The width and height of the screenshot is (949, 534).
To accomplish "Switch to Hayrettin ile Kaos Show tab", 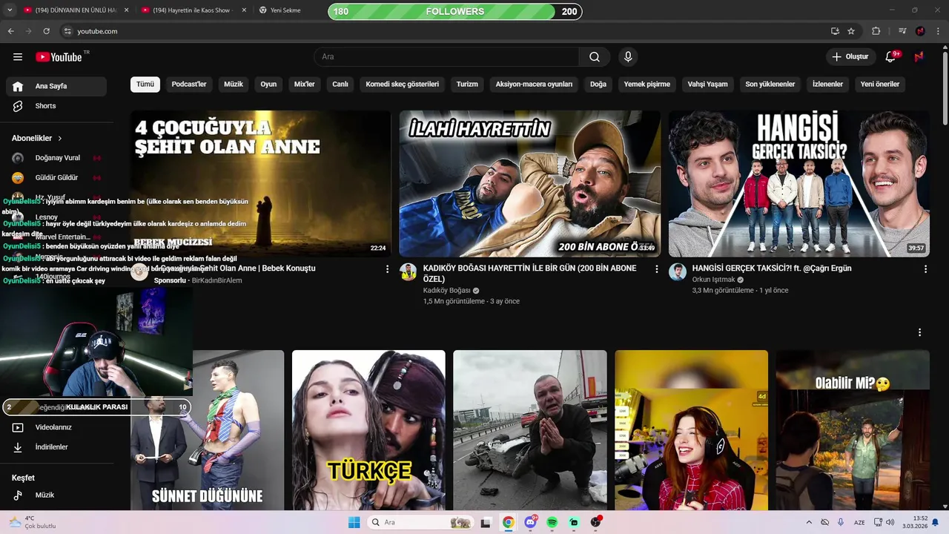I will pyautogui.click(x=191, y=10).
